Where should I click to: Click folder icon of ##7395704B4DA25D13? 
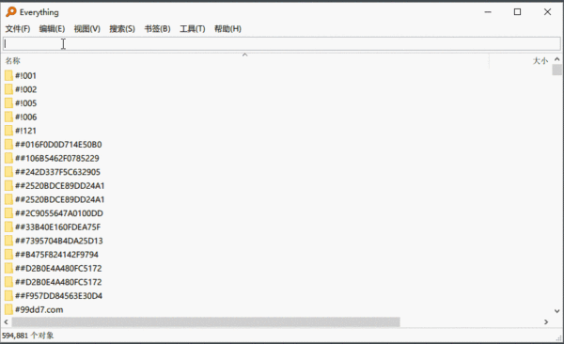point(8,241)
